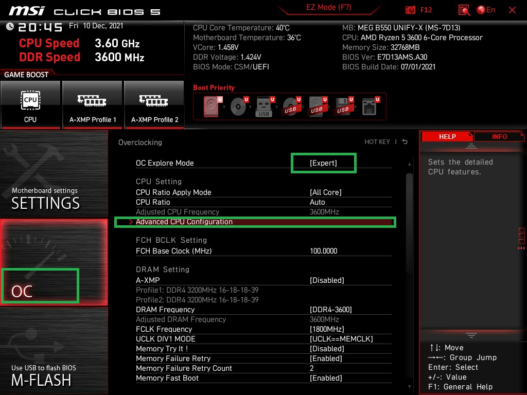Activate A-XMP Profile 1 memory button
Screen dimensions: 527x395
click(93, 105)
